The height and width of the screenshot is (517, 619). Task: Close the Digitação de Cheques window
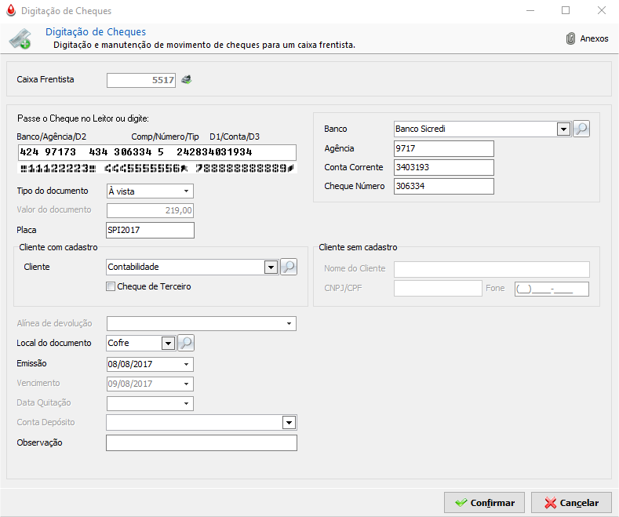point(602,11)
